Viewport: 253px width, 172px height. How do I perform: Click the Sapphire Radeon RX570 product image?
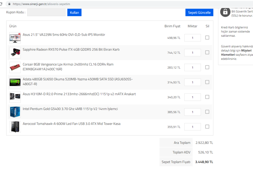(15, 53)
